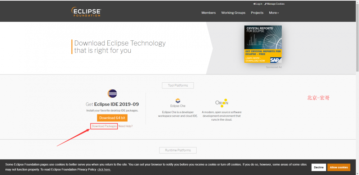Click the Runtime Platforms button

pyautogui.click(x=178, y=150)
